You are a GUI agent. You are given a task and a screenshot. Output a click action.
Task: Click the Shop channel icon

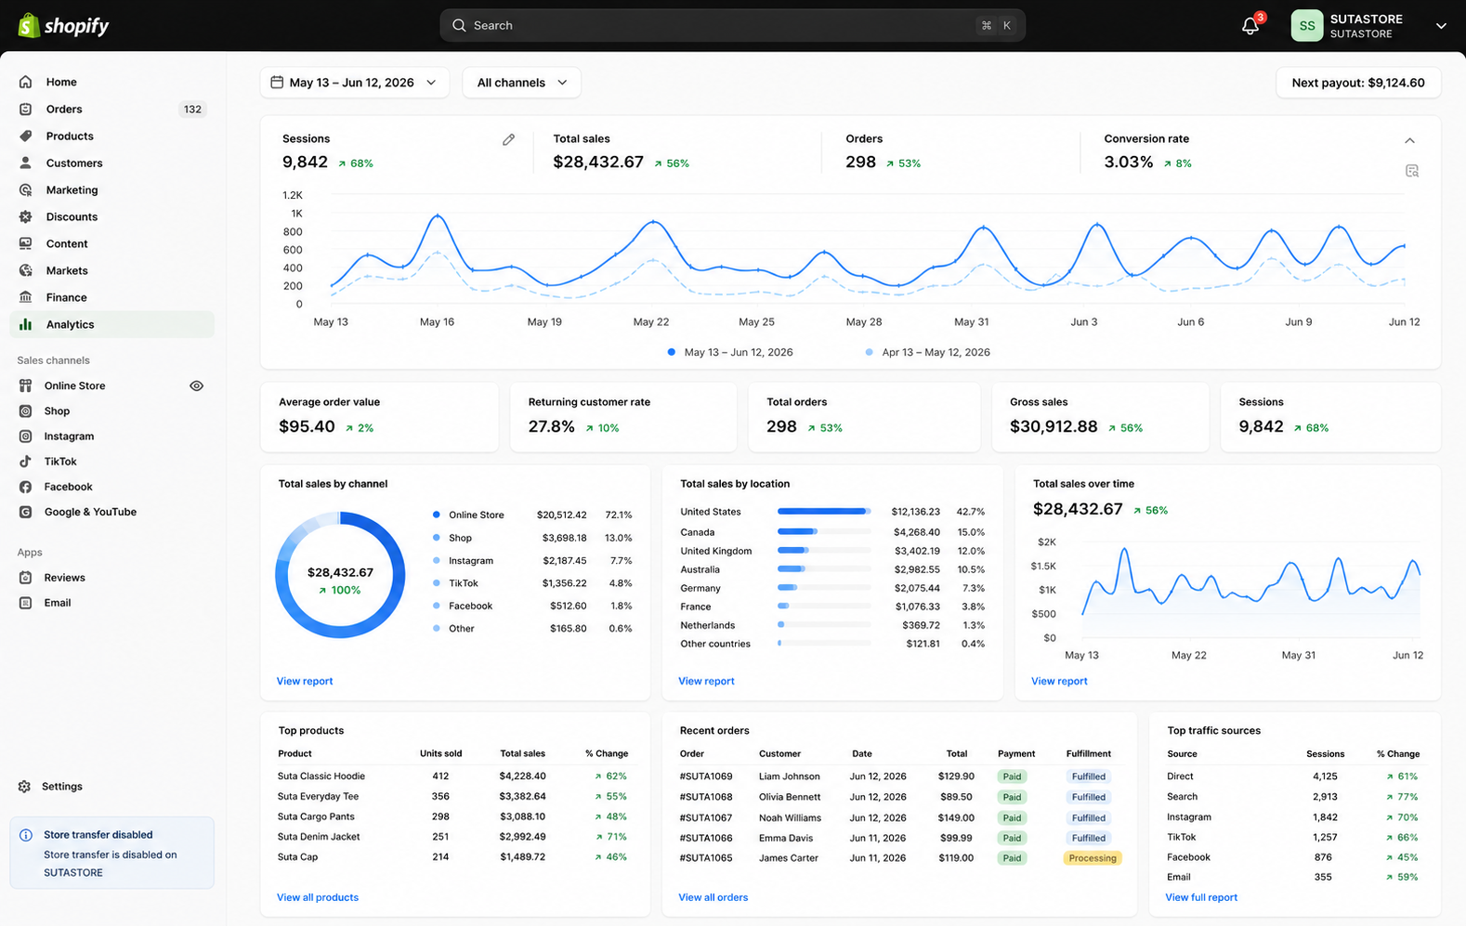point(26,411)
